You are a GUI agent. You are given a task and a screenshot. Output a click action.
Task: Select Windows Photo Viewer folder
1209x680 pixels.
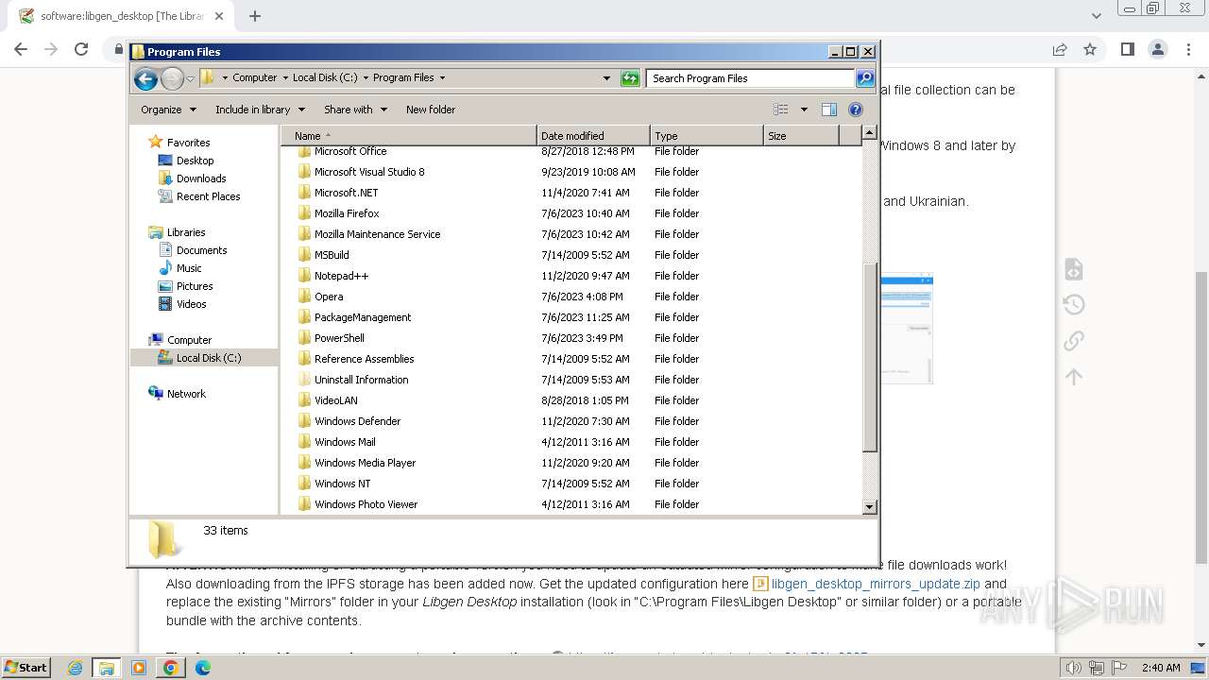pyautogui.click(x=366, y=504)
